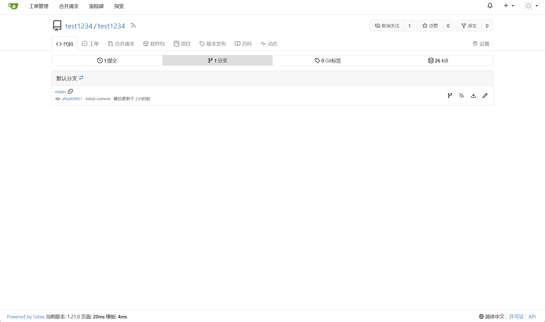Viewport: 545px width, 322px height.
Task: Open commit affed69451 link
Action: (x=72, y=99)
